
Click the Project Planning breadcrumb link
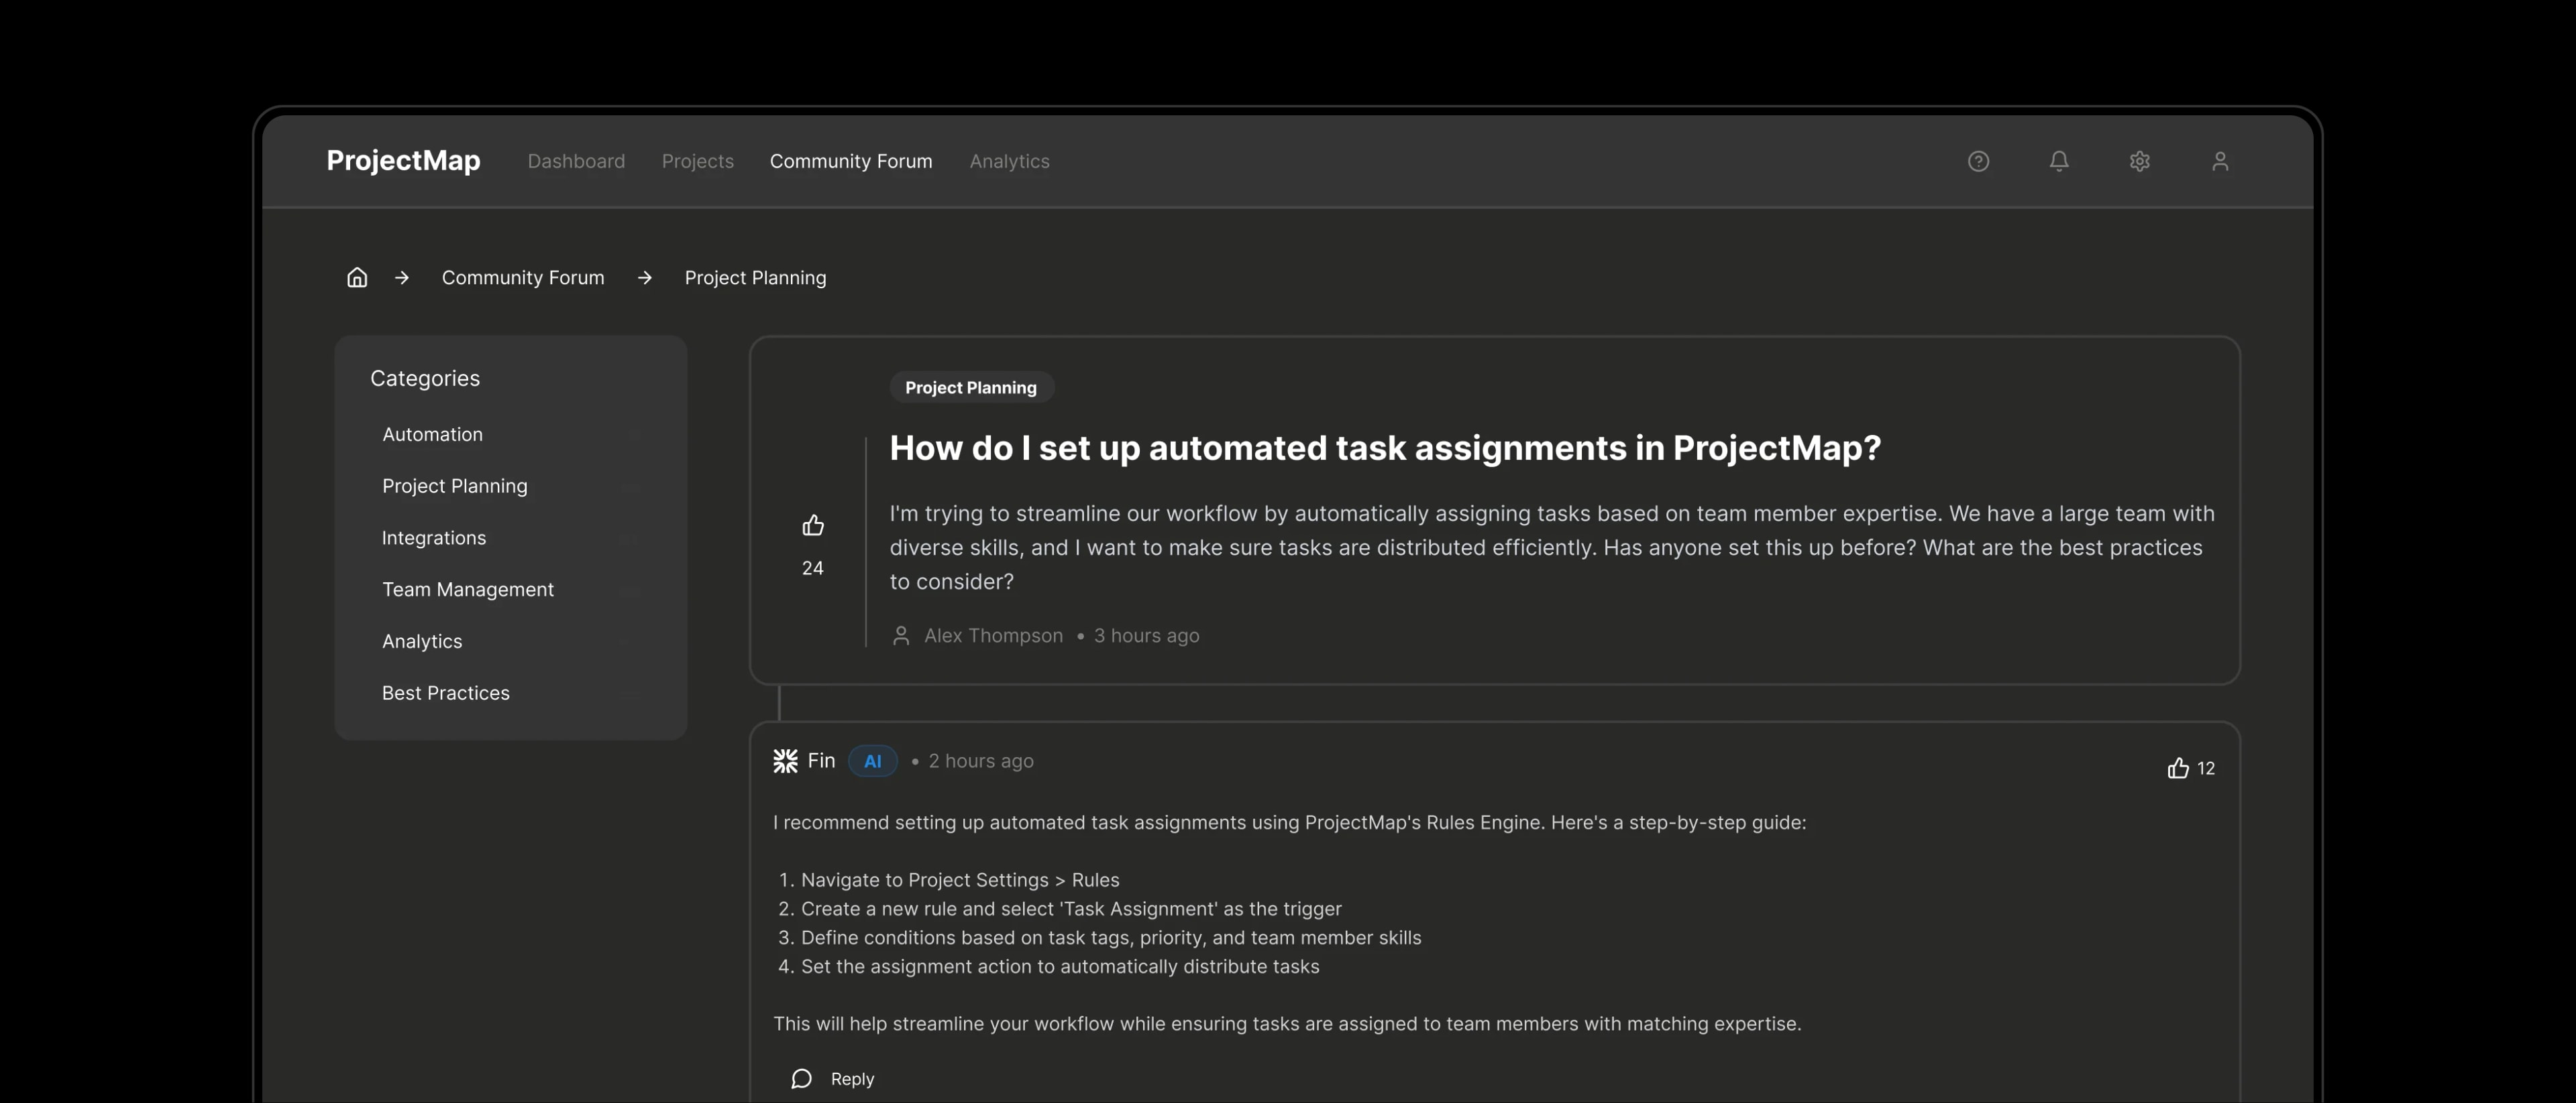click(755, 277)
